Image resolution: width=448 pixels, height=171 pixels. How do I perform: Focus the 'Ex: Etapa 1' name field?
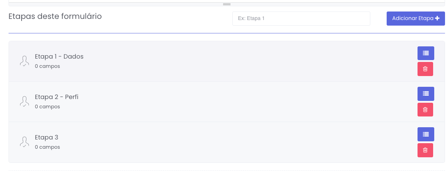[x=301, y=19]
